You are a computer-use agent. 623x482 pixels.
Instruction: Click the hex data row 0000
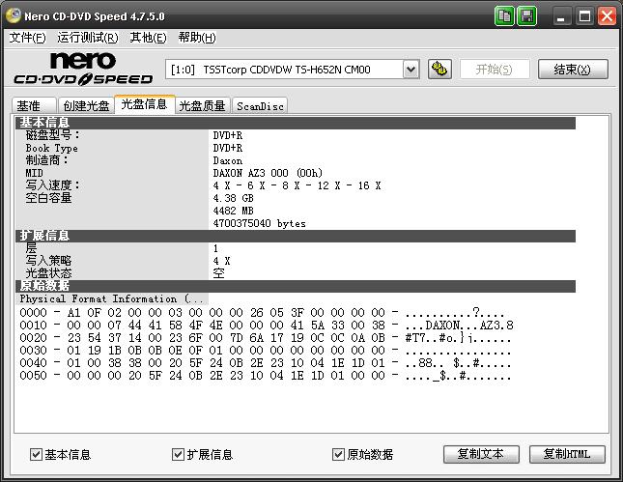pyautogui.click(x=262, y=313)
